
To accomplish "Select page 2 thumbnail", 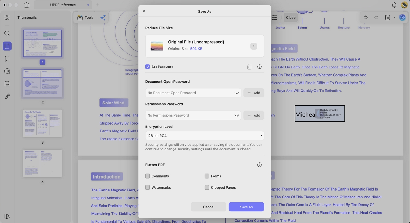I will pos(43,83).
